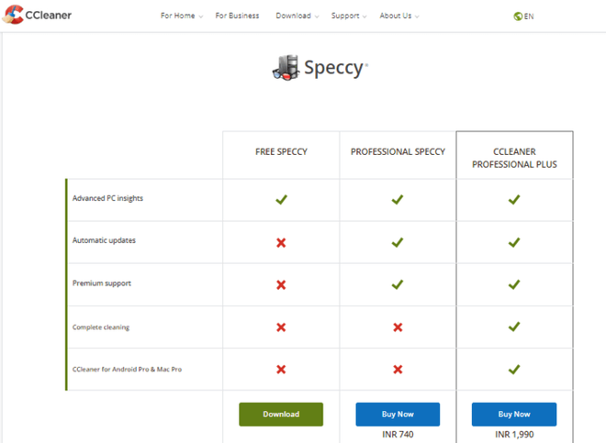606x443 pixels.
Task: Click the Advanced PC insights feature label
Action: (107, 198)
